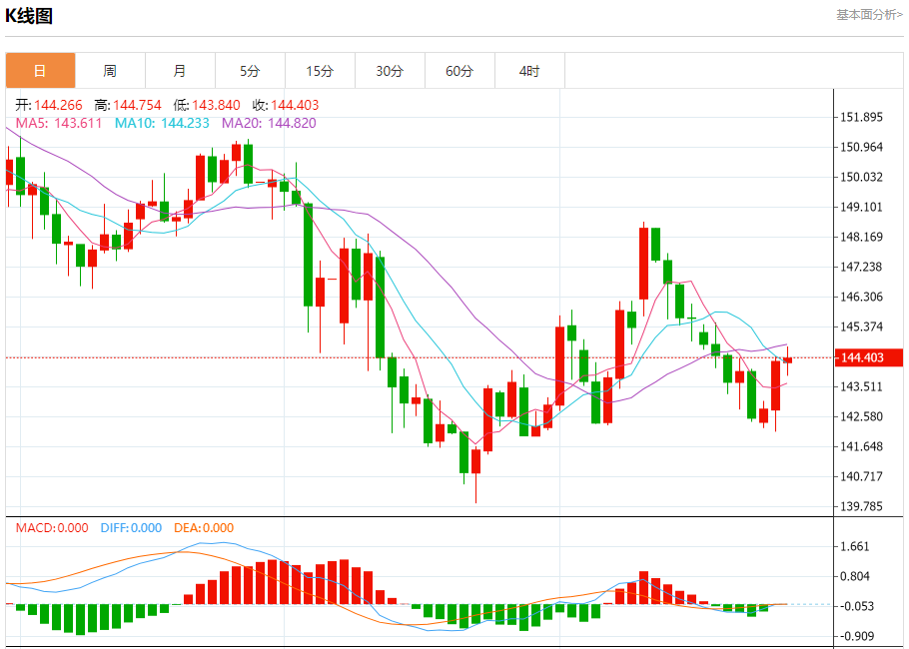
Task: Click the MA5 indicator label
Action: point(59,123)
